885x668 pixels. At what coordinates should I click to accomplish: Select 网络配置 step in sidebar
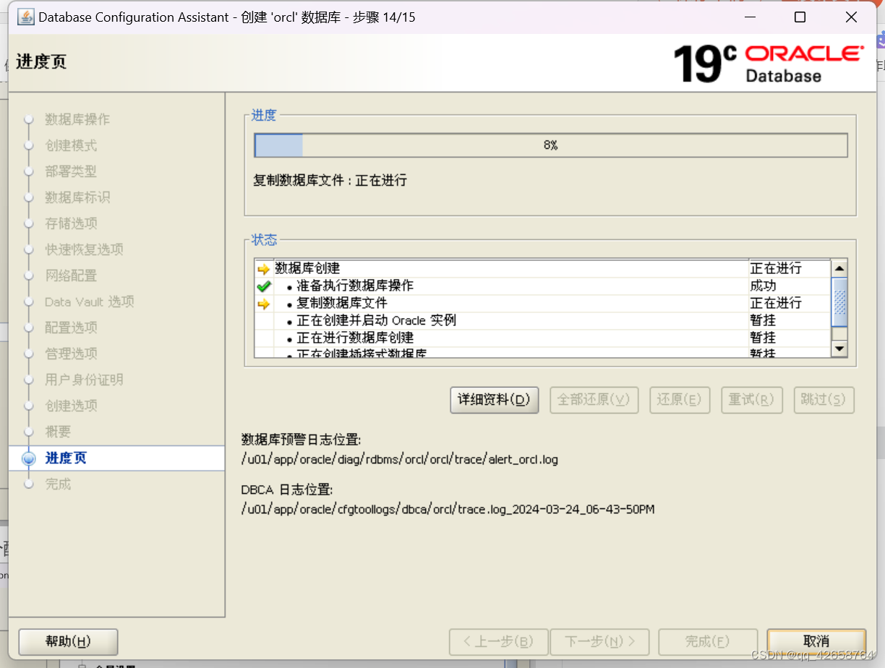tap(71, 275)
